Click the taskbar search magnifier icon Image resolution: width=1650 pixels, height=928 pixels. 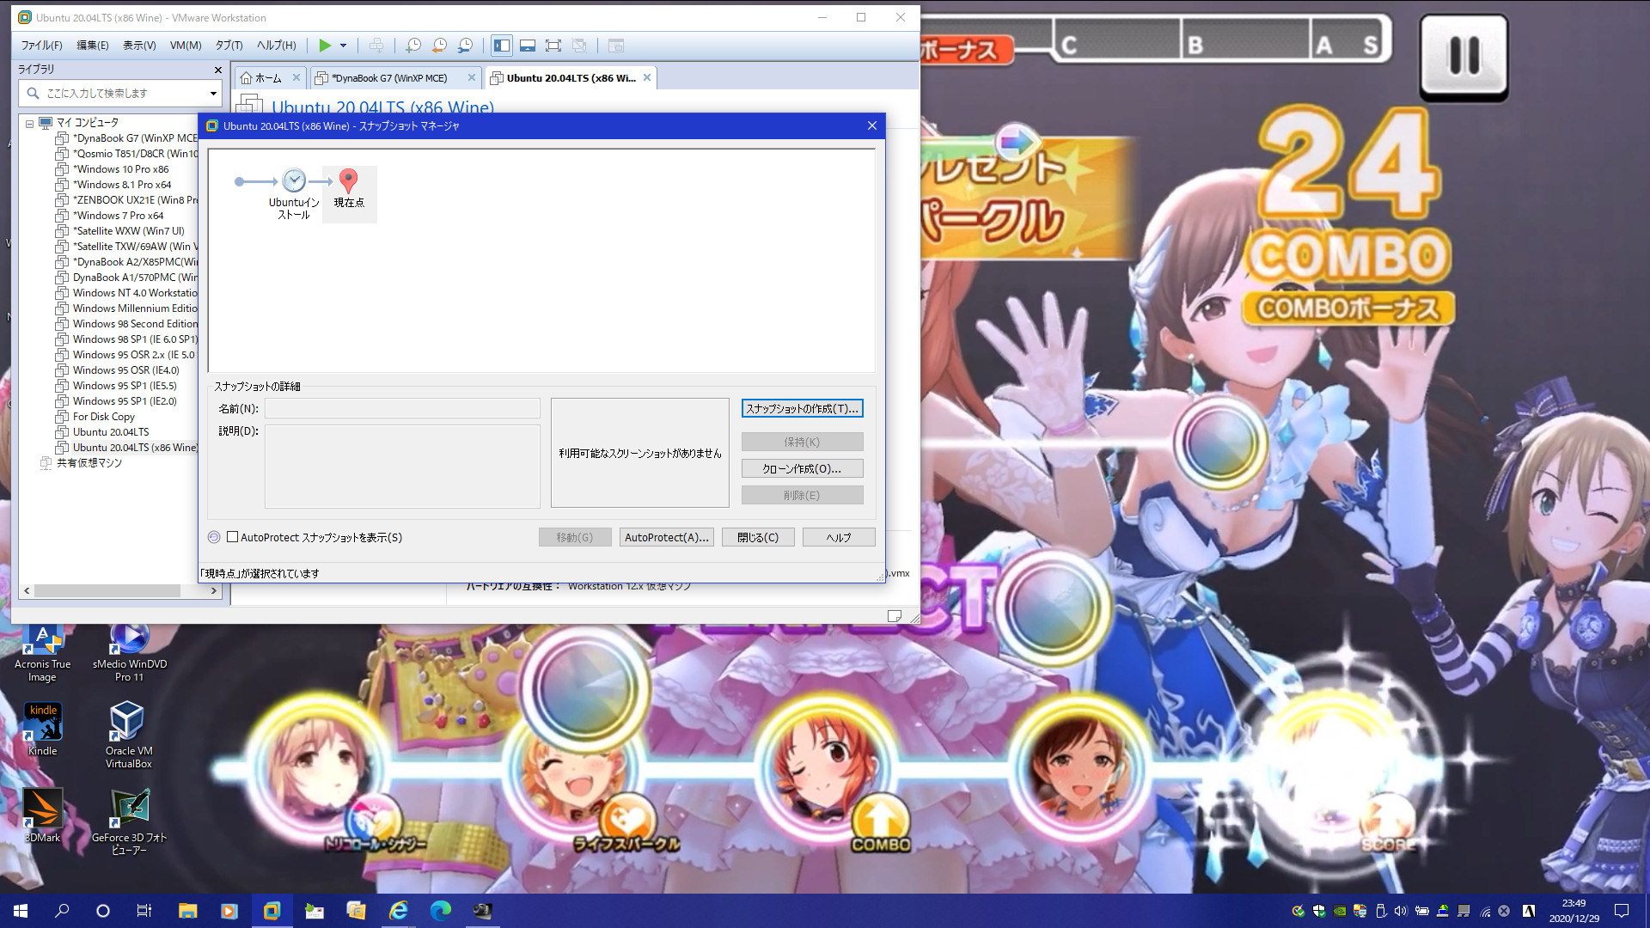pyautogui.click(x=62, y=911)
